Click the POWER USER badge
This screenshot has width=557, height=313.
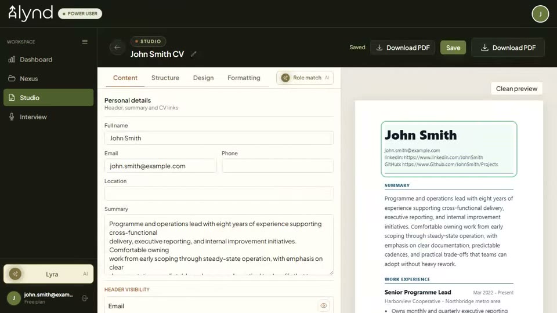coord(80,13)
